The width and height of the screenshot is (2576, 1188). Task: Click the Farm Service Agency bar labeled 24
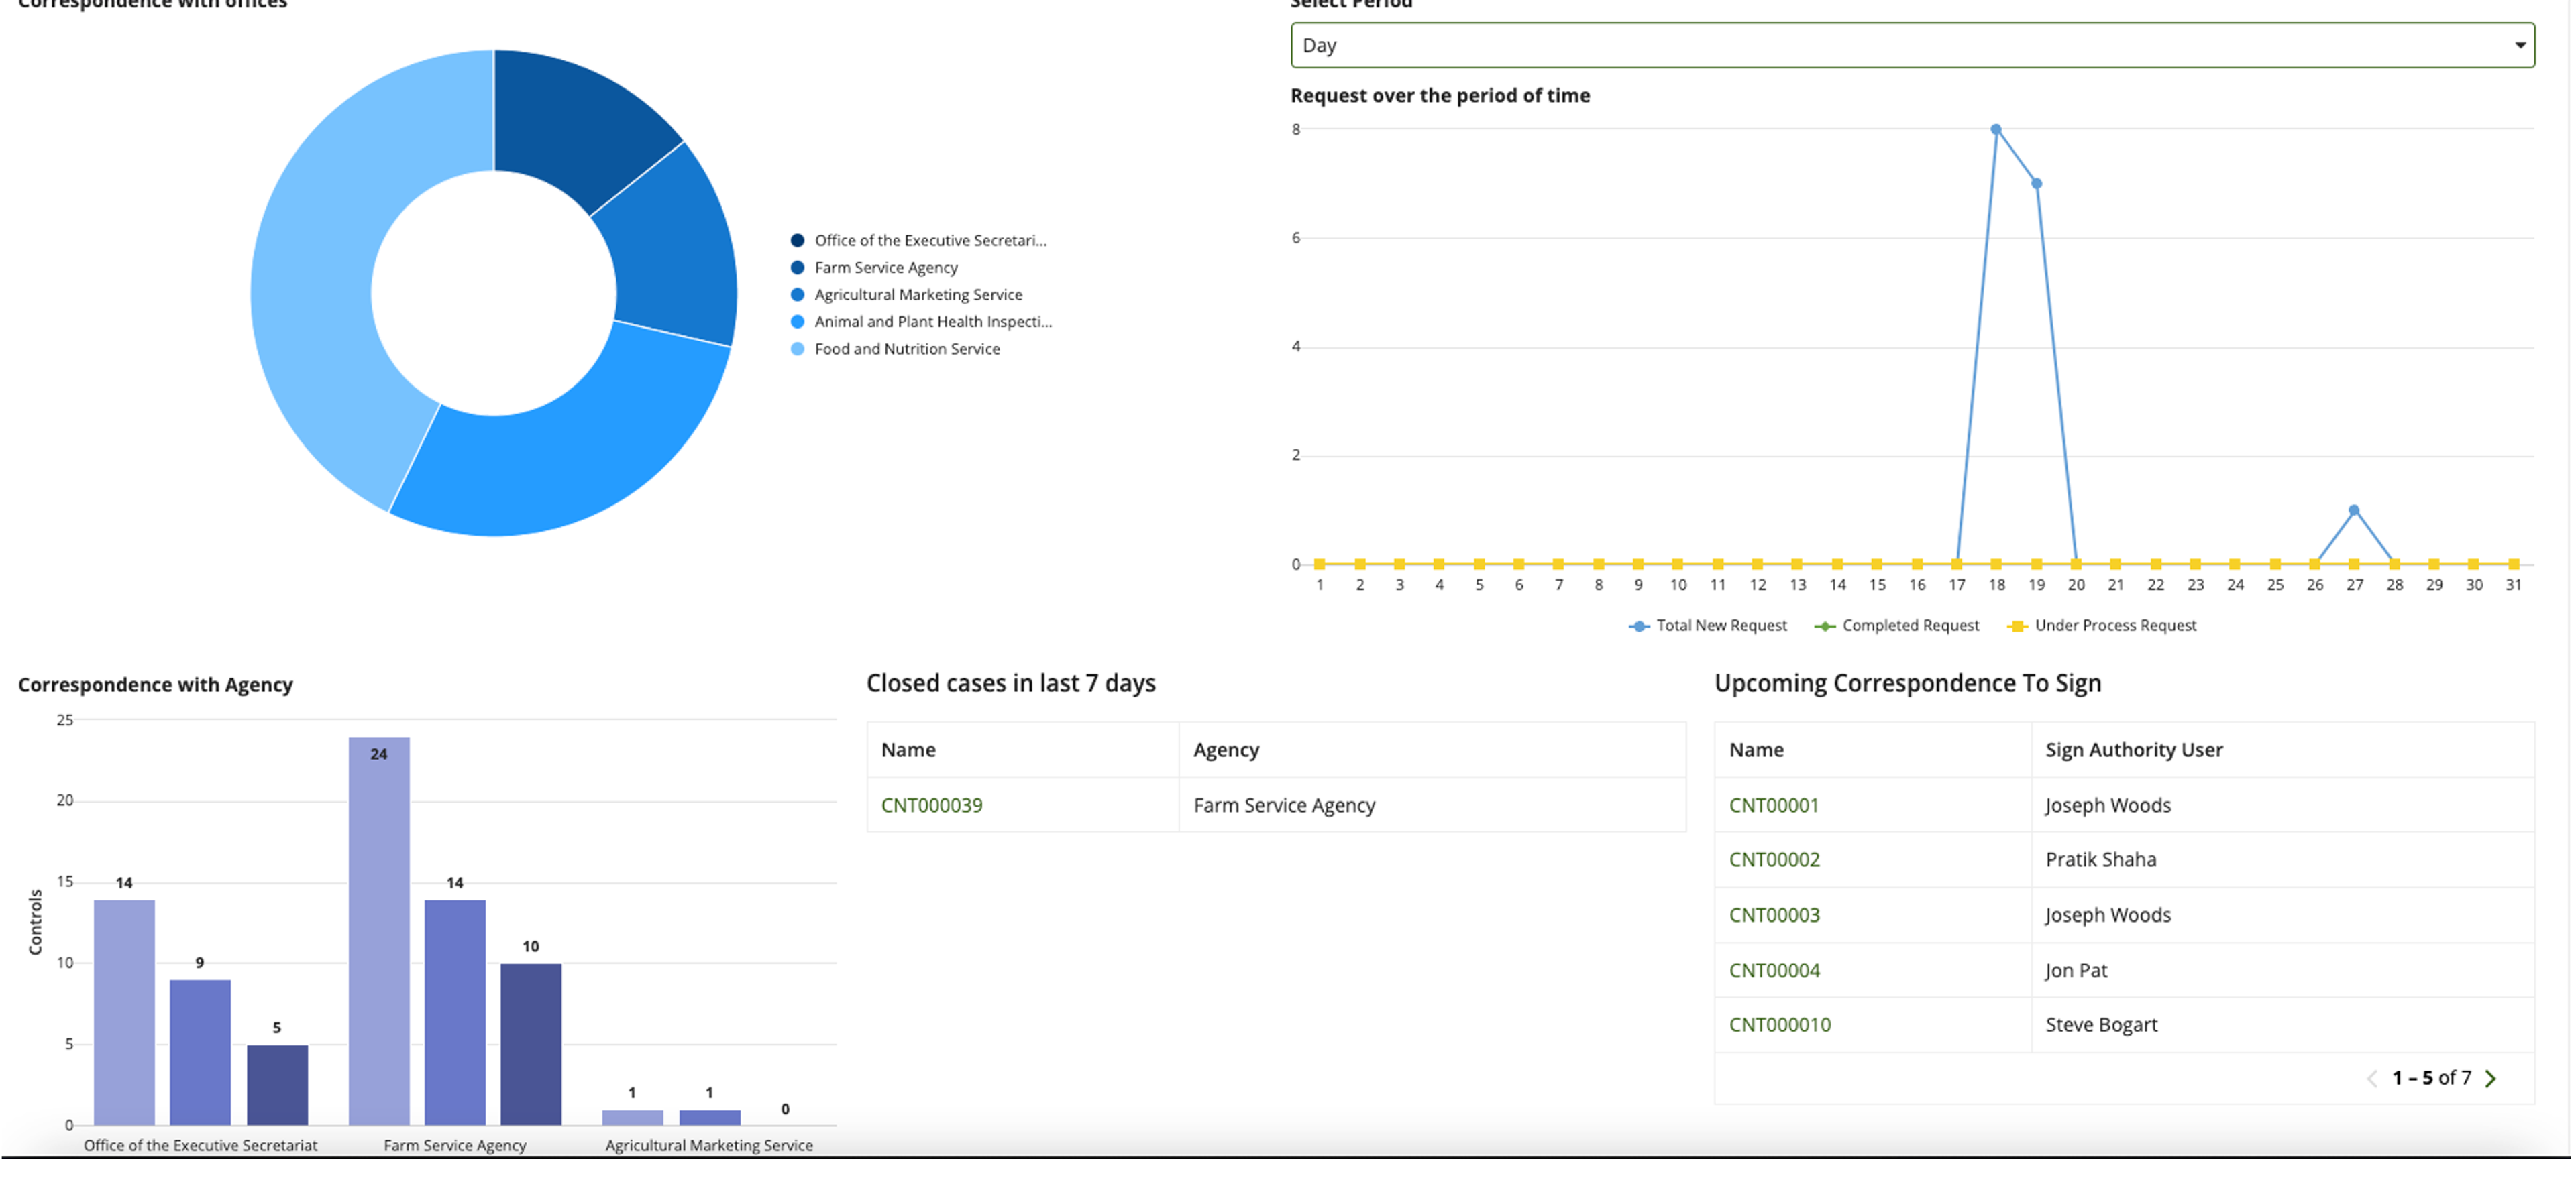coord(378,931)
